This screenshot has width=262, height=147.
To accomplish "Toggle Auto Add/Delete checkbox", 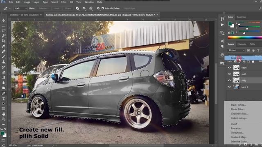I will point(103,8).
